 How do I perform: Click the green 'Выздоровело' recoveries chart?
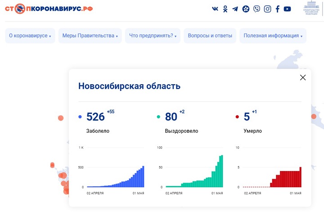click(194, 169)
